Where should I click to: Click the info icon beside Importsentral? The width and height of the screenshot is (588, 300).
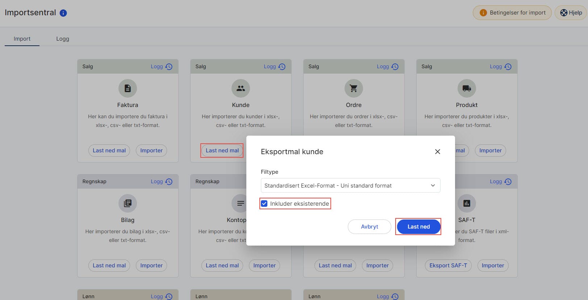click(63, 13)
